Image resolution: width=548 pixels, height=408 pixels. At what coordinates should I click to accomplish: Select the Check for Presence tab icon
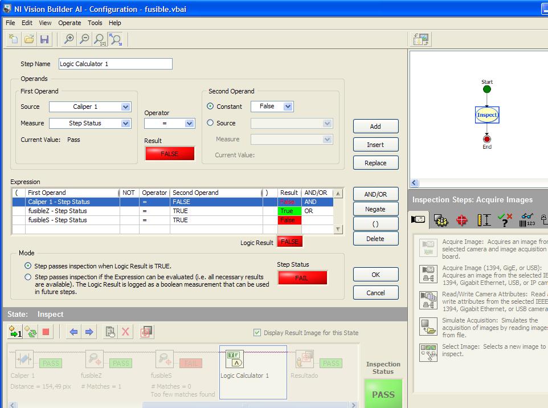point(505,220)
